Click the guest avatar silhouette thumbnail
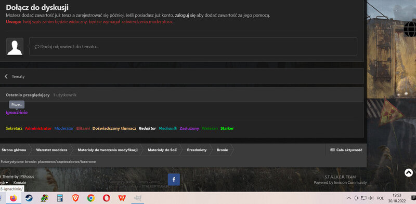 coord(15,46)
